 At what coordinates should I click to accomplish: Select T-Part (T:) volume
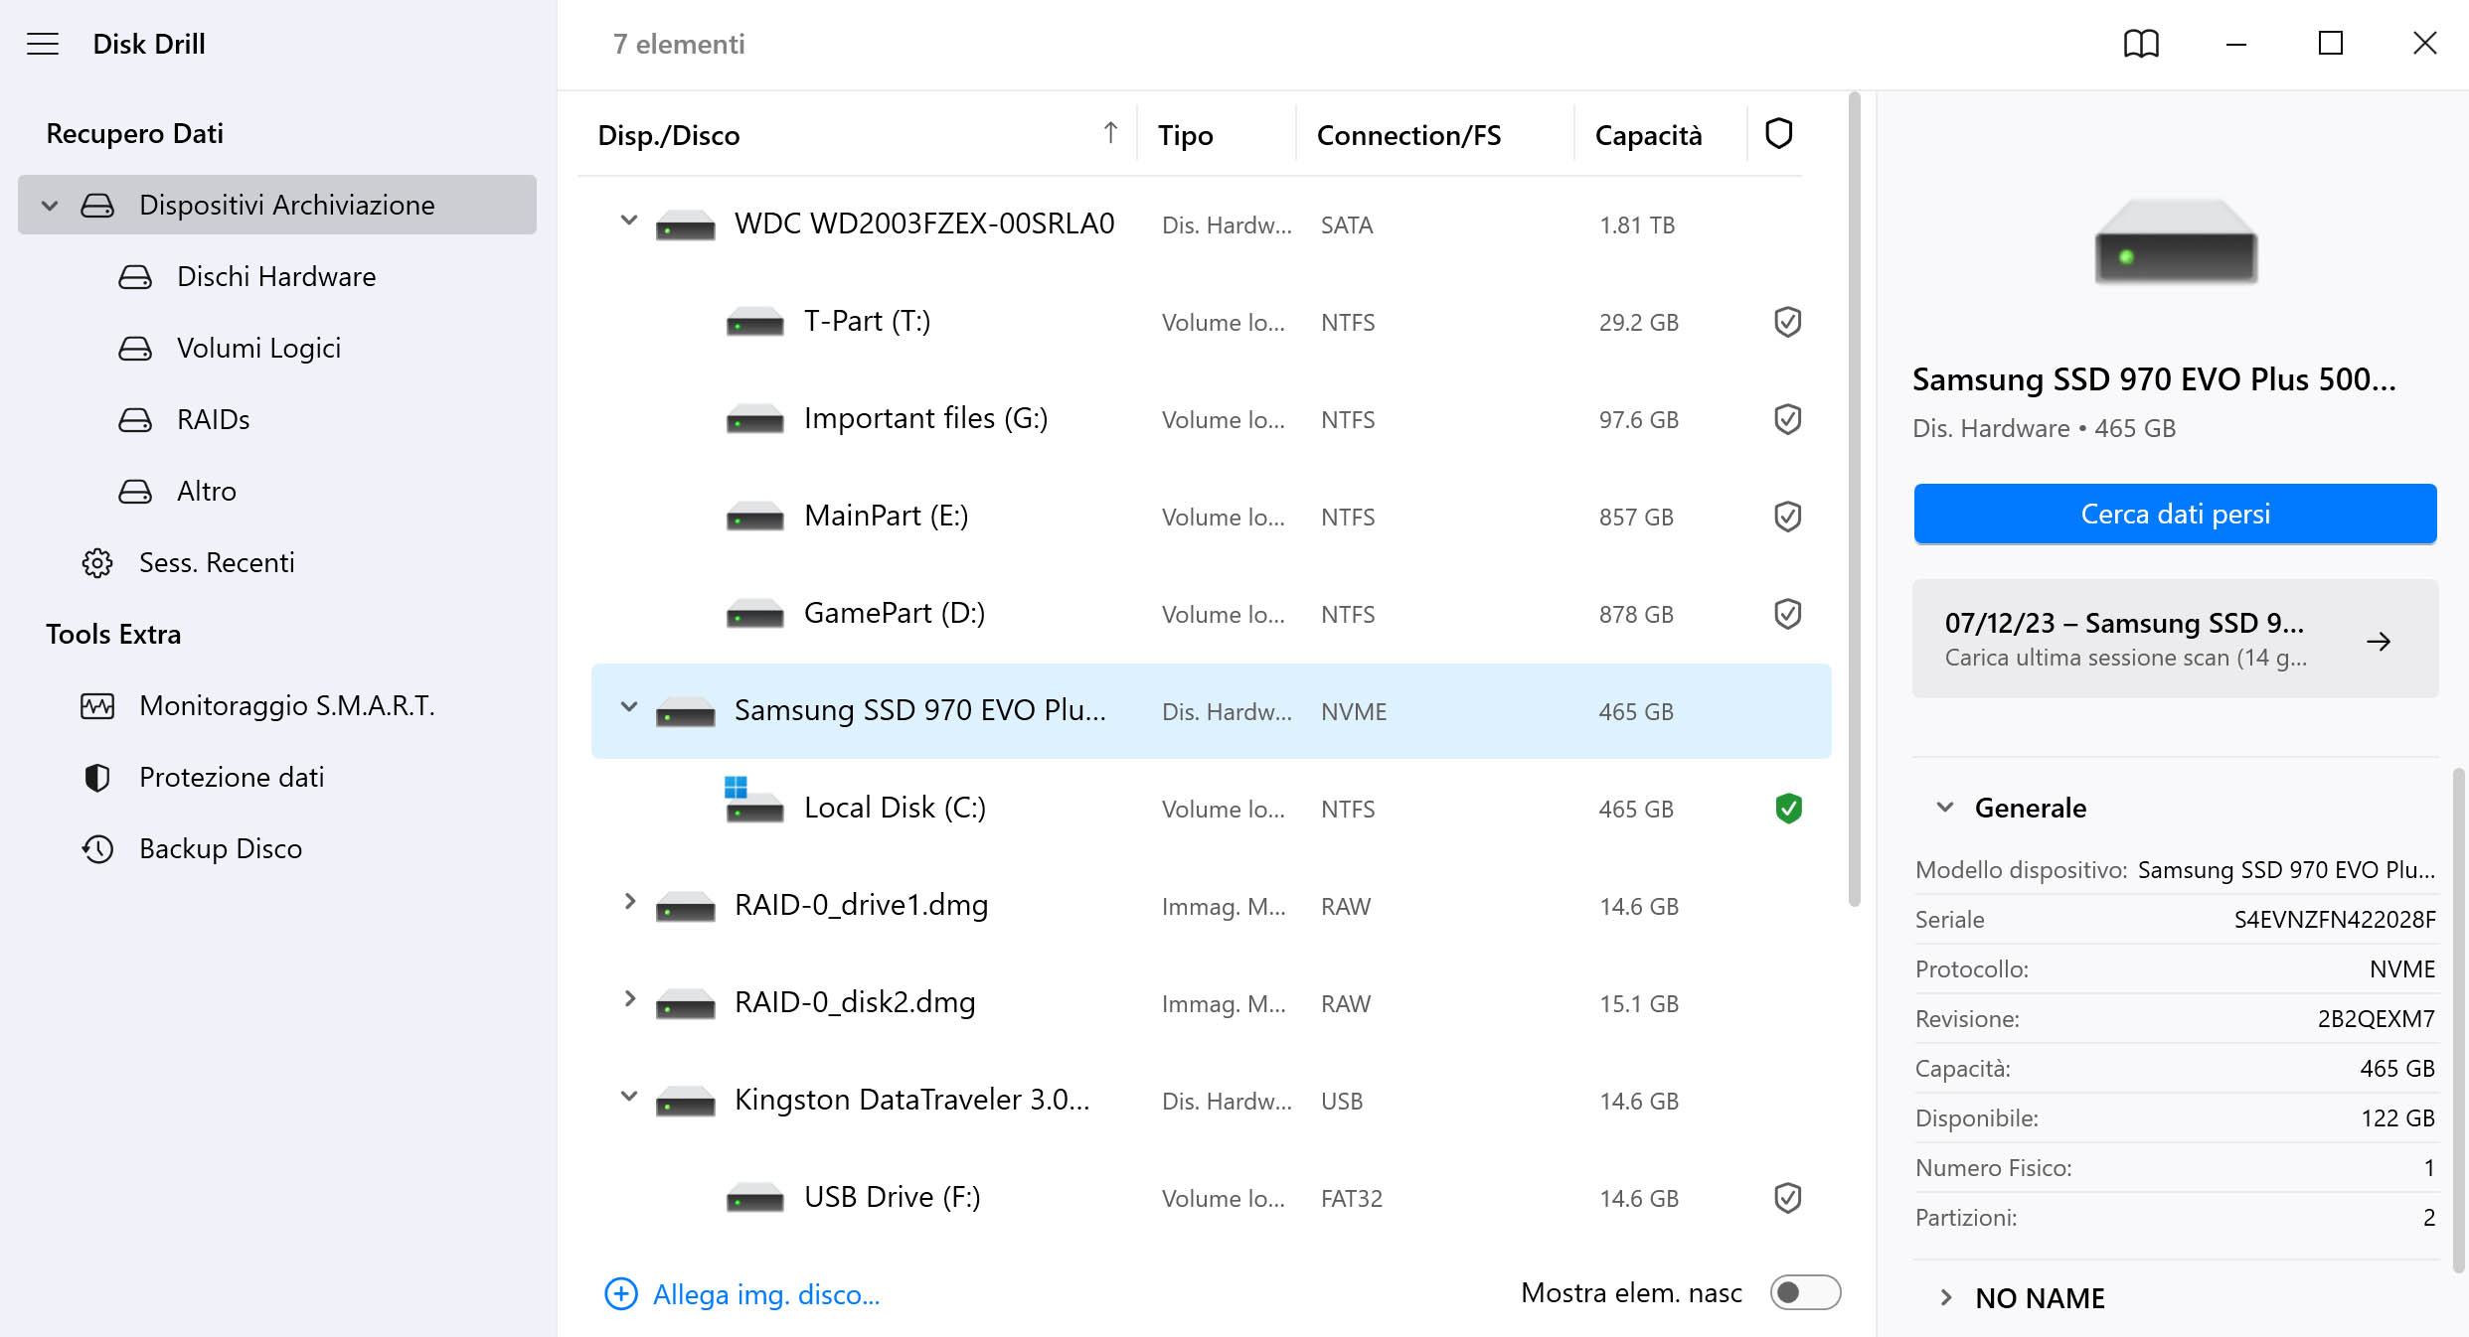[1211, 322]
